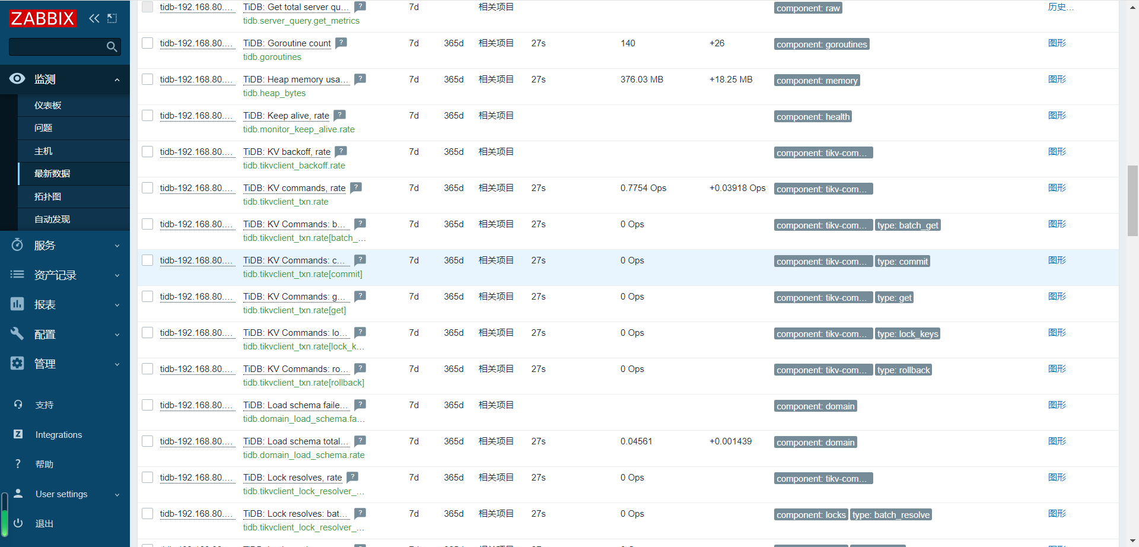1139x547 pixels.
Task: Click the 退出 power icon
Action: pyautogui.click(x=18, y=523)
